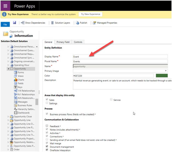Click the Solution Layers toolbar icon
The height and width of the screenshot is (152, 172).
[x=53, y=23]
